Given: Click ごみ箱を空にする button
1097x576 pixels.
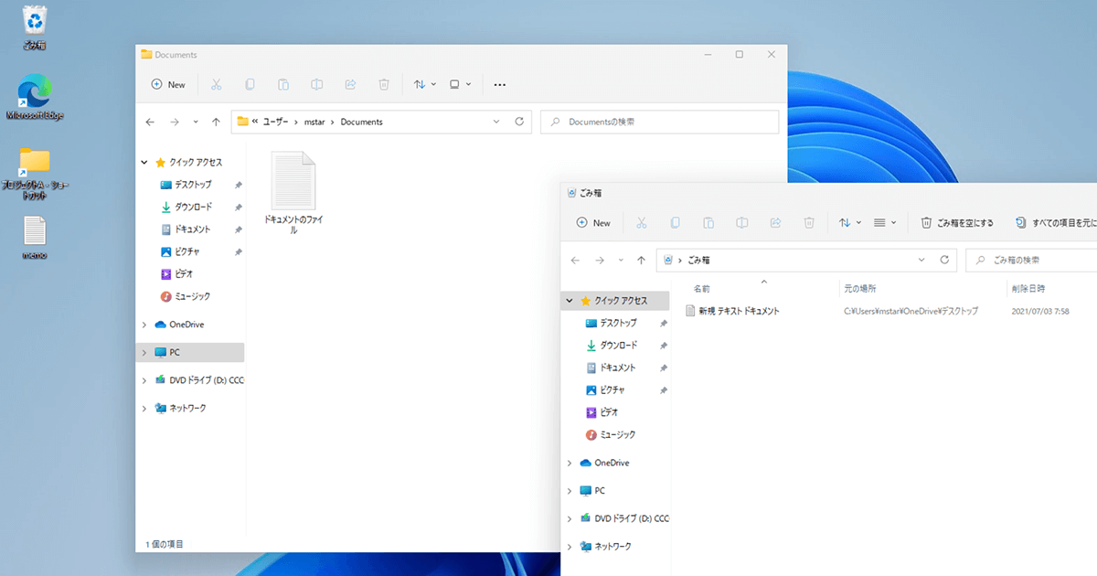Looking at the screenshot, I should 957,222.
